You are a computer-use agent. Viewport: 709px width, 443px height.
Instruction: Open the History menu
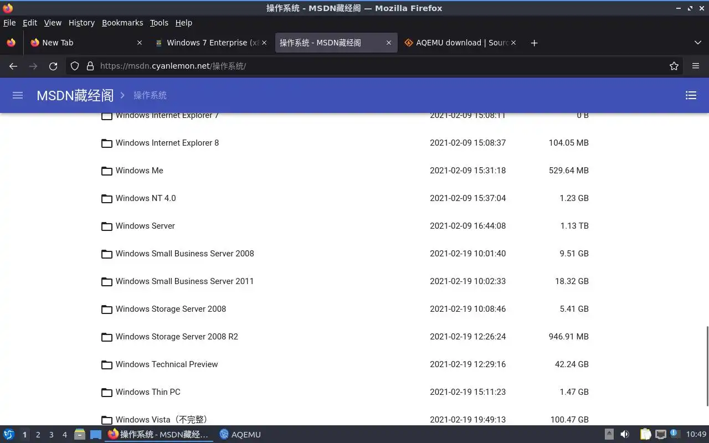pos(81,23)
